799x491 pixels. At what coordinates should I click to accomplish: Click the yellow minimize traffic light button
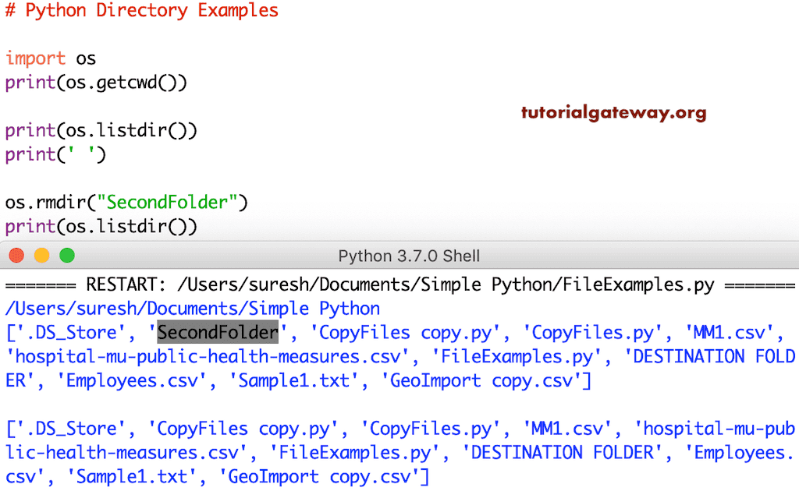41,255
